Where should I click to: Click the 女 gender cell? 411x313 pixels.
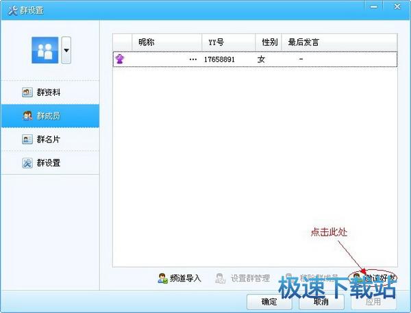[261, 60]
